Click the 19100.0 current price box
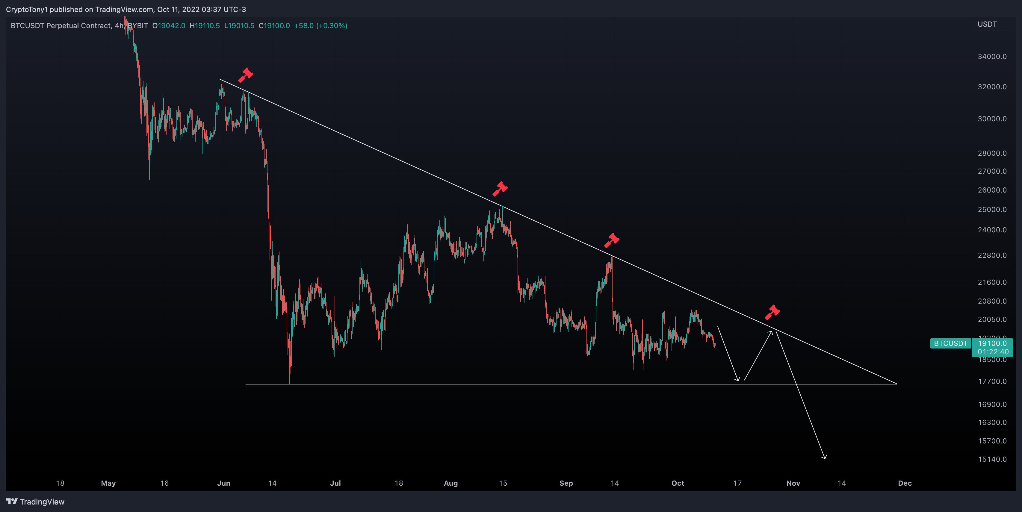The width and height of the screenshot is (1022, 512). click(x=992, y=347)
